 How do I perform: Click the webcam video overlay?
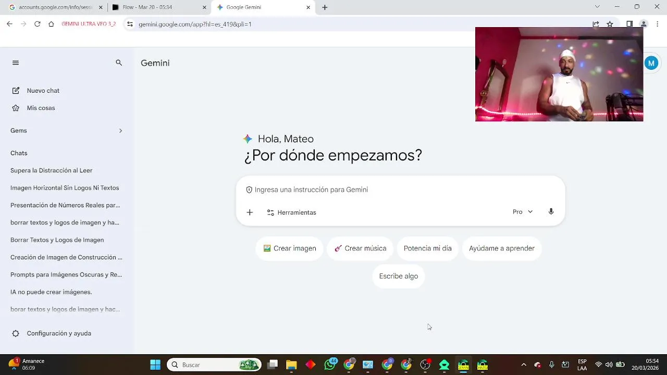point(559,74)
